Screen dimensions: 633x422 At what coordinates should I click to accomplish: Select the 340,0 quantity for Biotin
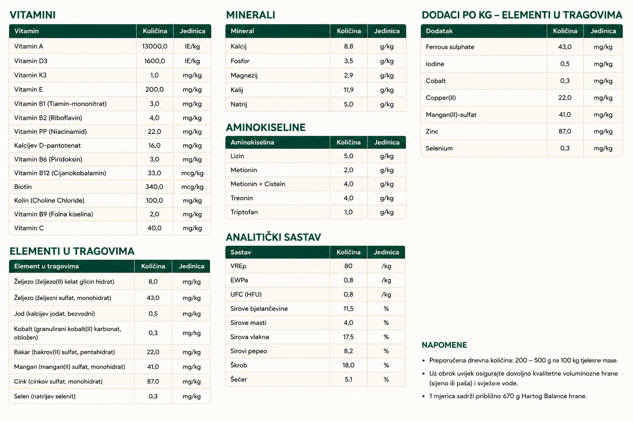tap(155, 187)
